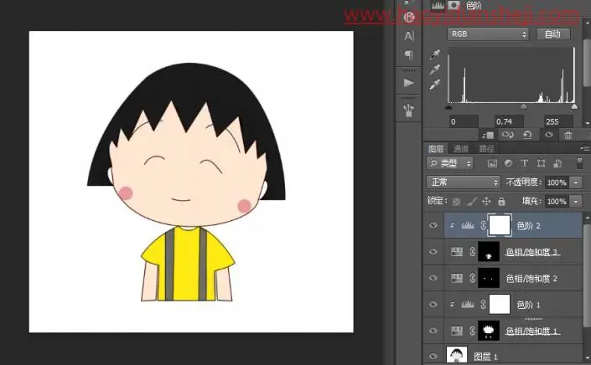Click the clip to layer icon
Image resolution: width=591 pixels, height=365 pixels.
[x=487, y=135]
